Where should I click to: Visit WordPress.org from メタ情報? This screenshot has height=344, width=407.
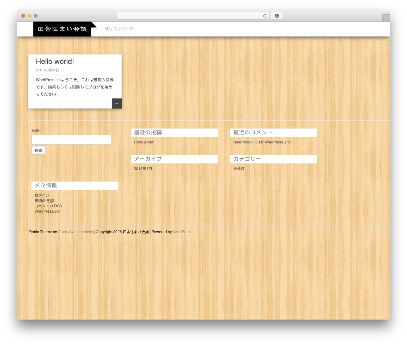[47, 211]
